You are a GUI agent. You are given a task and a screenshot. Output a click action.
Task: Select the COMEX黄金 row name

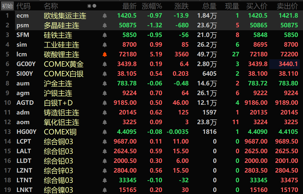[64, 64]
